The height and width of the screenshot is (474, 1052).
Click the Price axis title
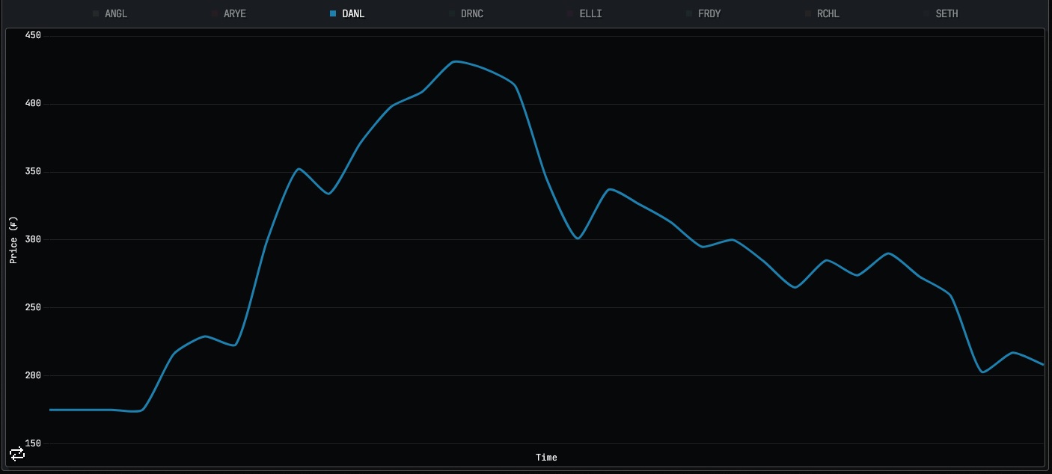coord(13,240)
